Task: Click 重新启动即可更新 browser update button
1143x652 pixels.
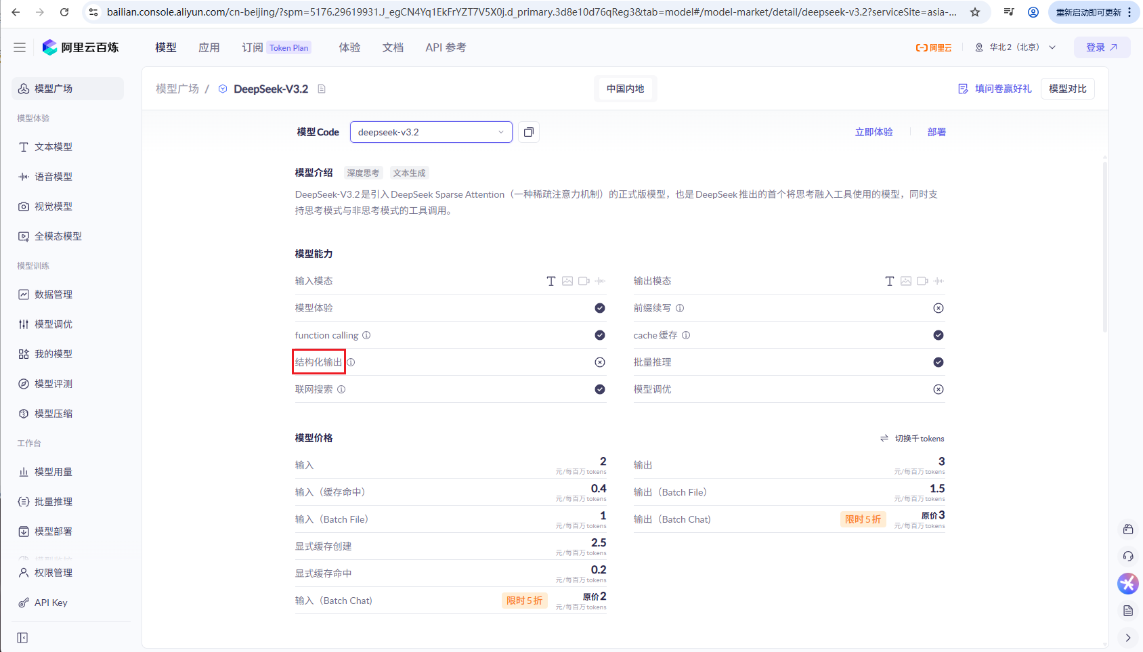Action: [x=1089, y=12]
